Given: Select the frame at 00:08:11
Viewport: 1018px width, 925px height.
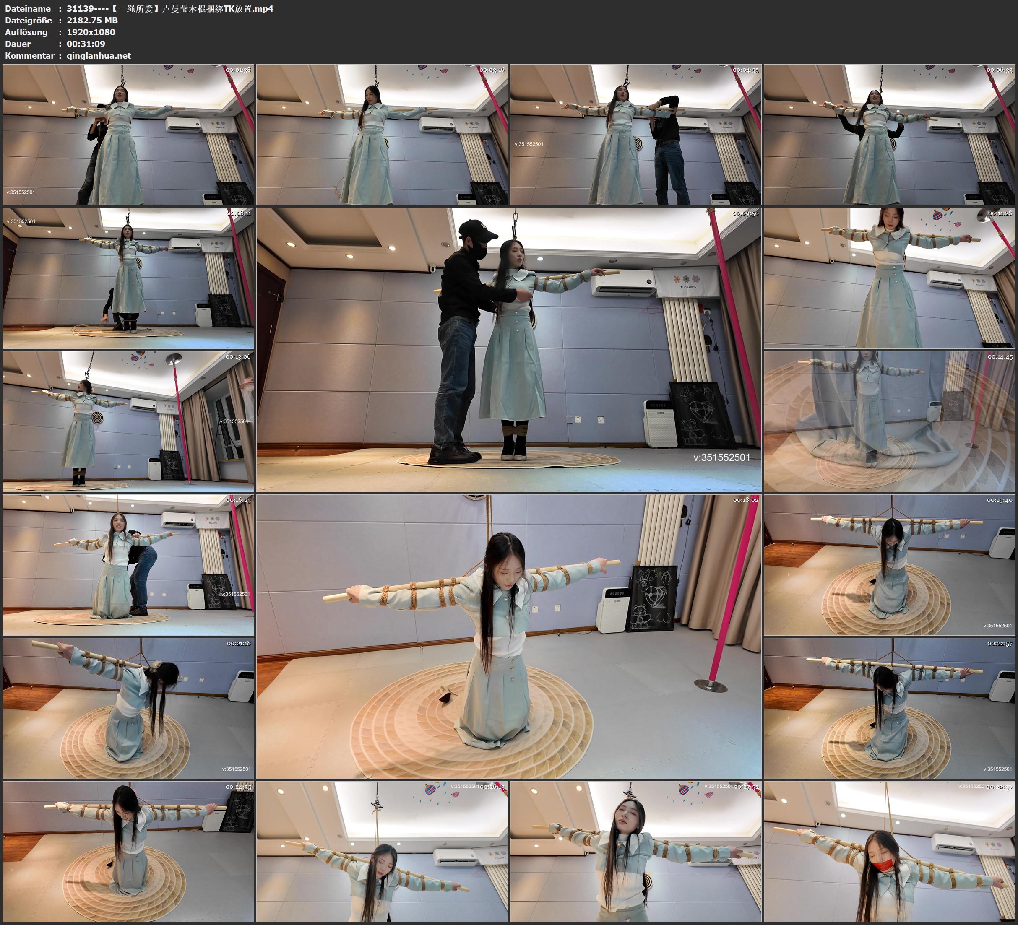Looking at the screenshot, I should (x=128, y=278).
